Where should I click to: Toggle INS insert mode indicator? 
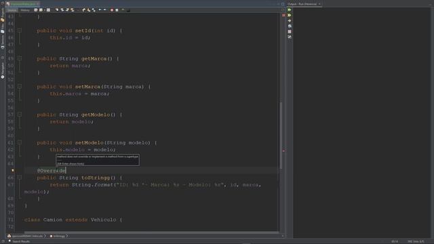pyautogui.click(x=410, y=241)
